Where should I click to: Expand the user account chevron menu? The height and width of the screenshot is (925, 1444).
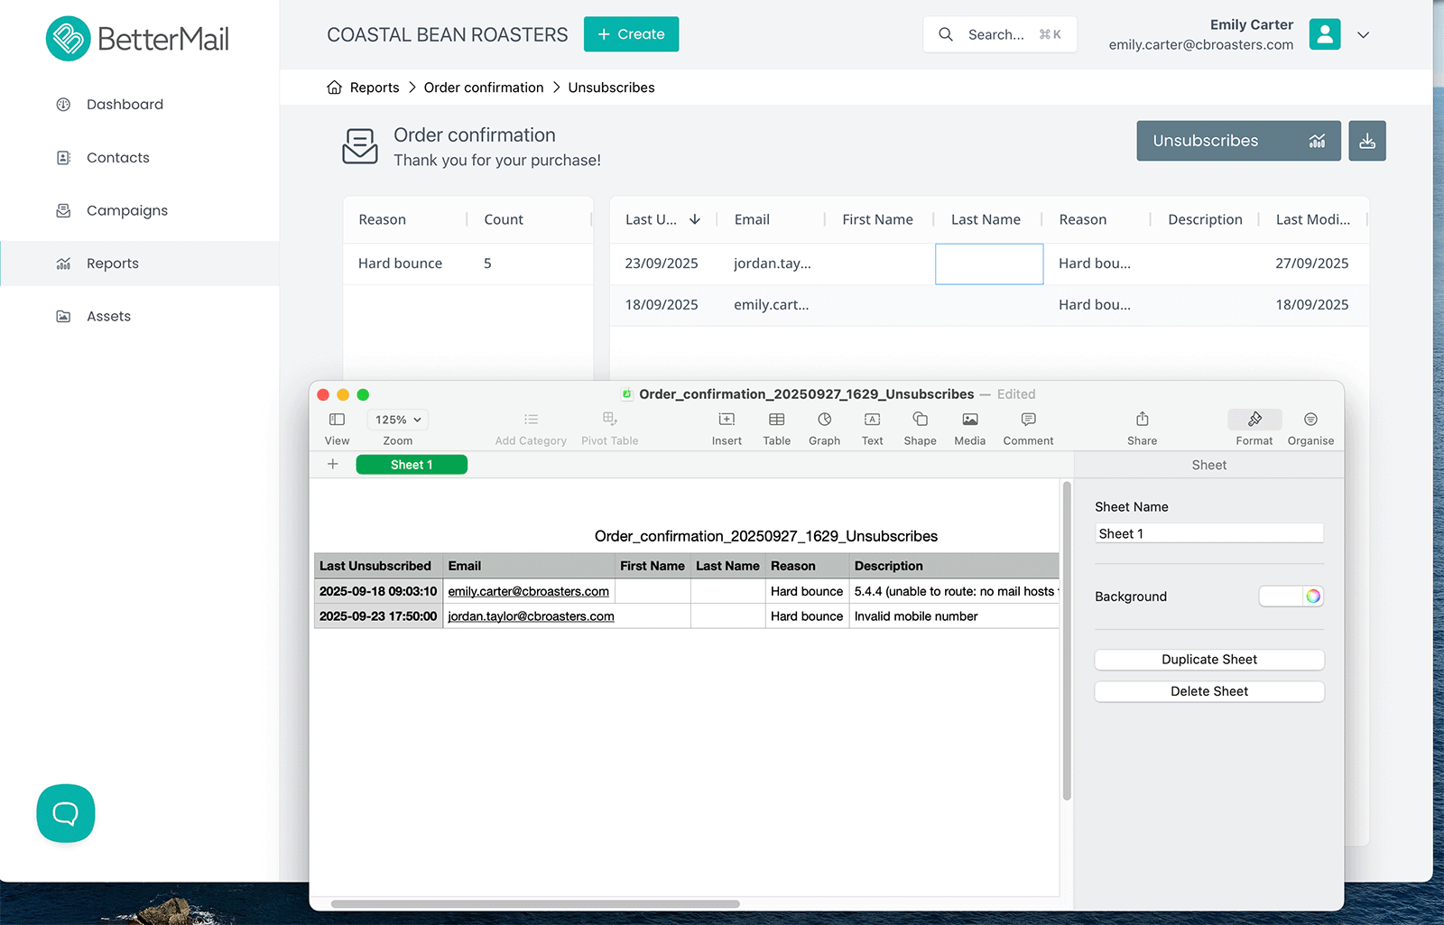pyautogui.click(x=1363, y=35)
